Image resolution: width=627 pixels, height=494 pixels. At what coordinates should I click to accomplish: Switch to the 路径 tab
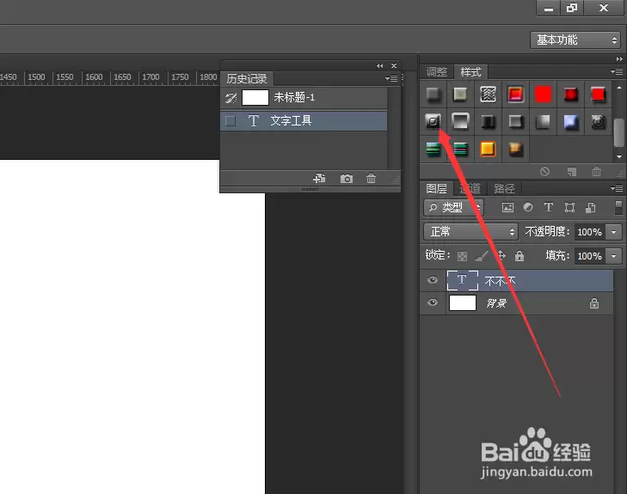504,188
